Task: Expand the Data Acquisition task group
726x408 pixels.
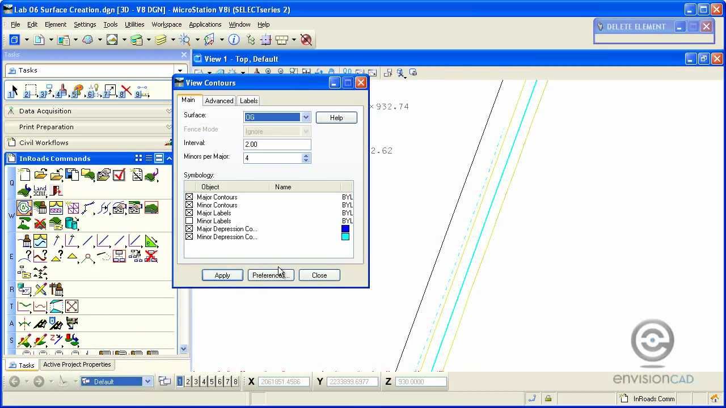Action: (x=88, y=111)
